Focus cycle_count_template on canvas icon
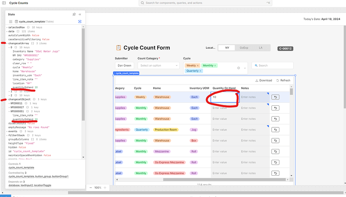The width and height of the screenshot is (346, 197). pos(80,21)
